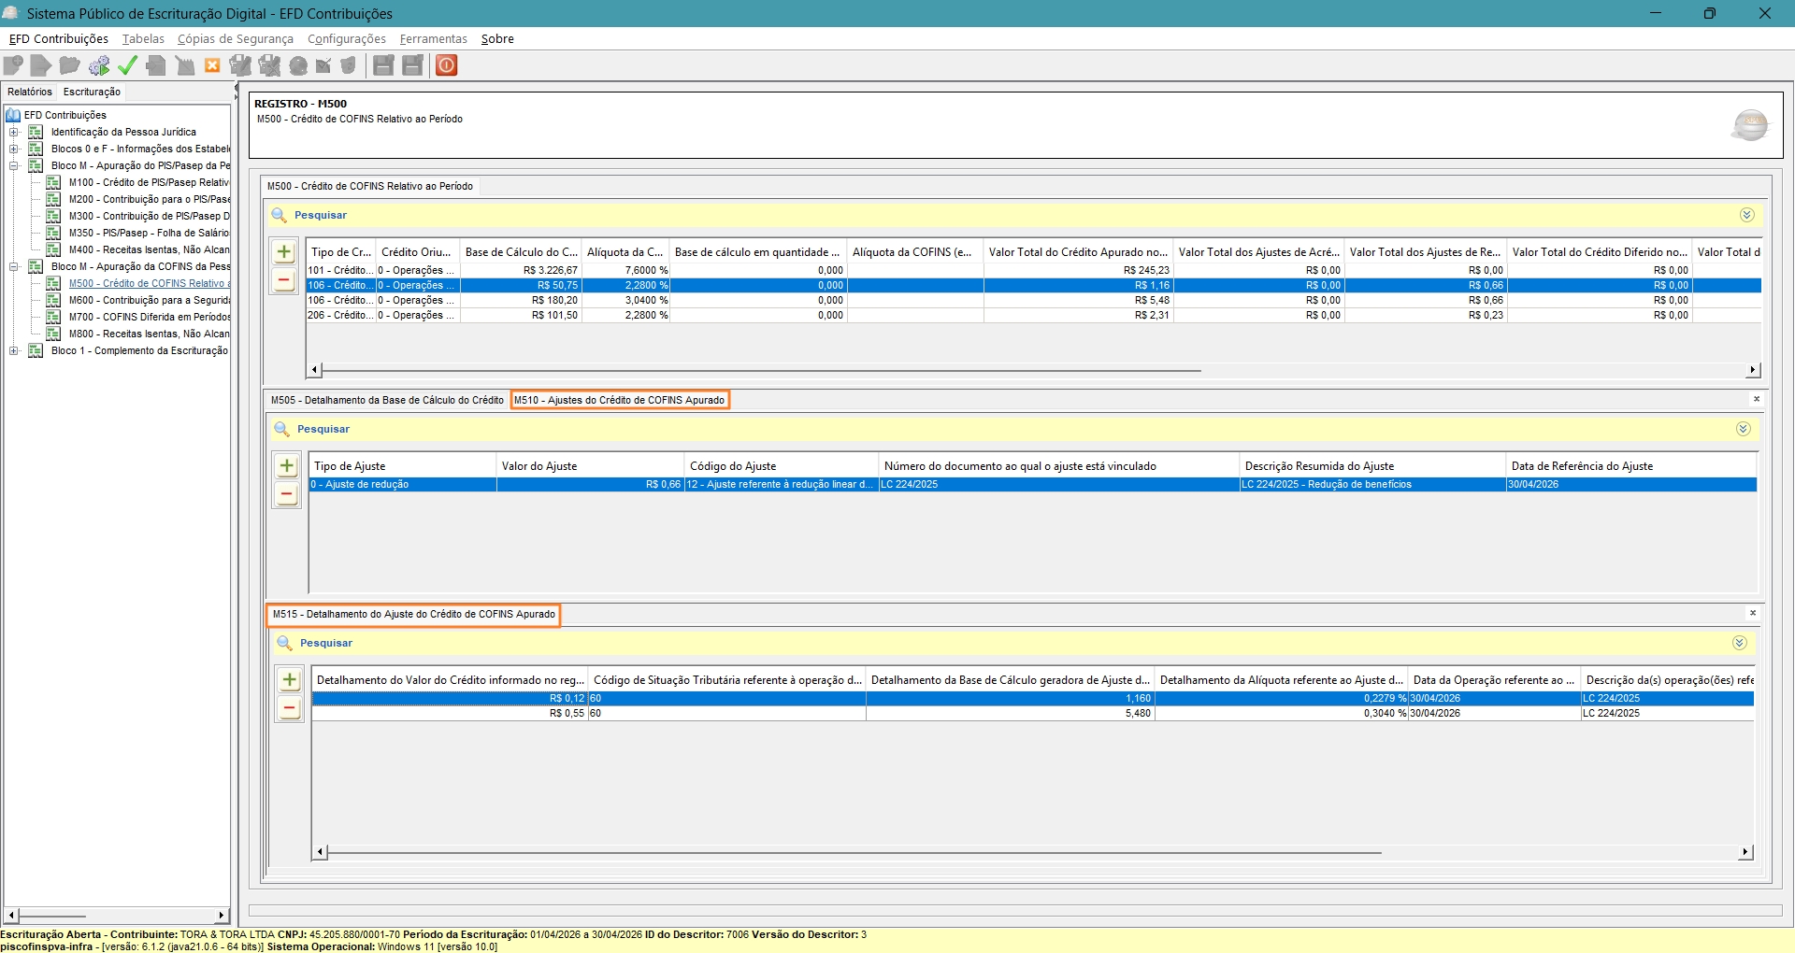Click the magnifier icon in M500 Pesquisar bar
The image size is (1795, 953).
point(279,216)
